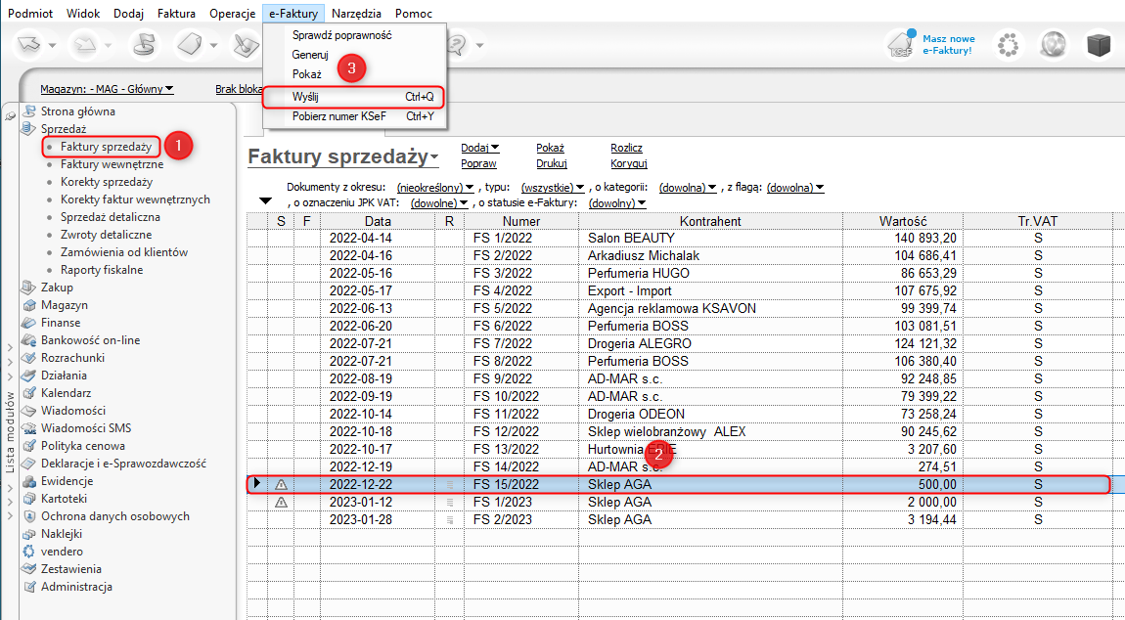The width and height of the screenshot is (1125, 620).
Task: Open Bankowość on-line module icon
Action: 29,340
